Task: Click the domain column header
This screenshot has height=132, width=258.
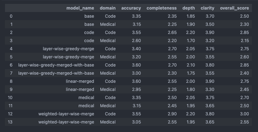Action: pos(107,8)
